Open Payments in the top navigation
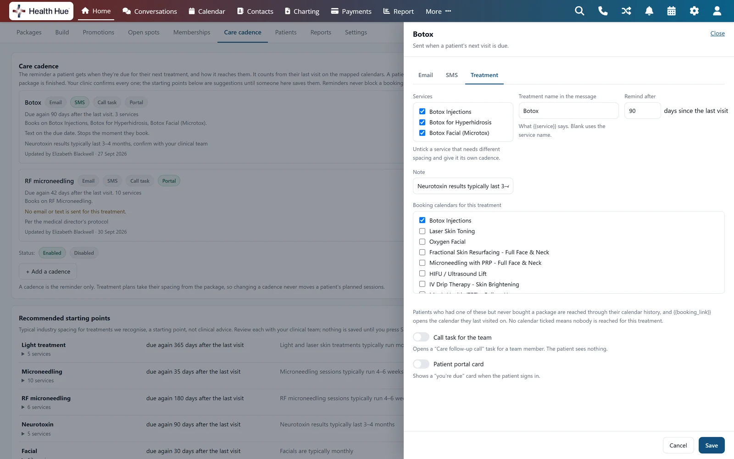The image size is (734, 459). (x=351, y=11)
